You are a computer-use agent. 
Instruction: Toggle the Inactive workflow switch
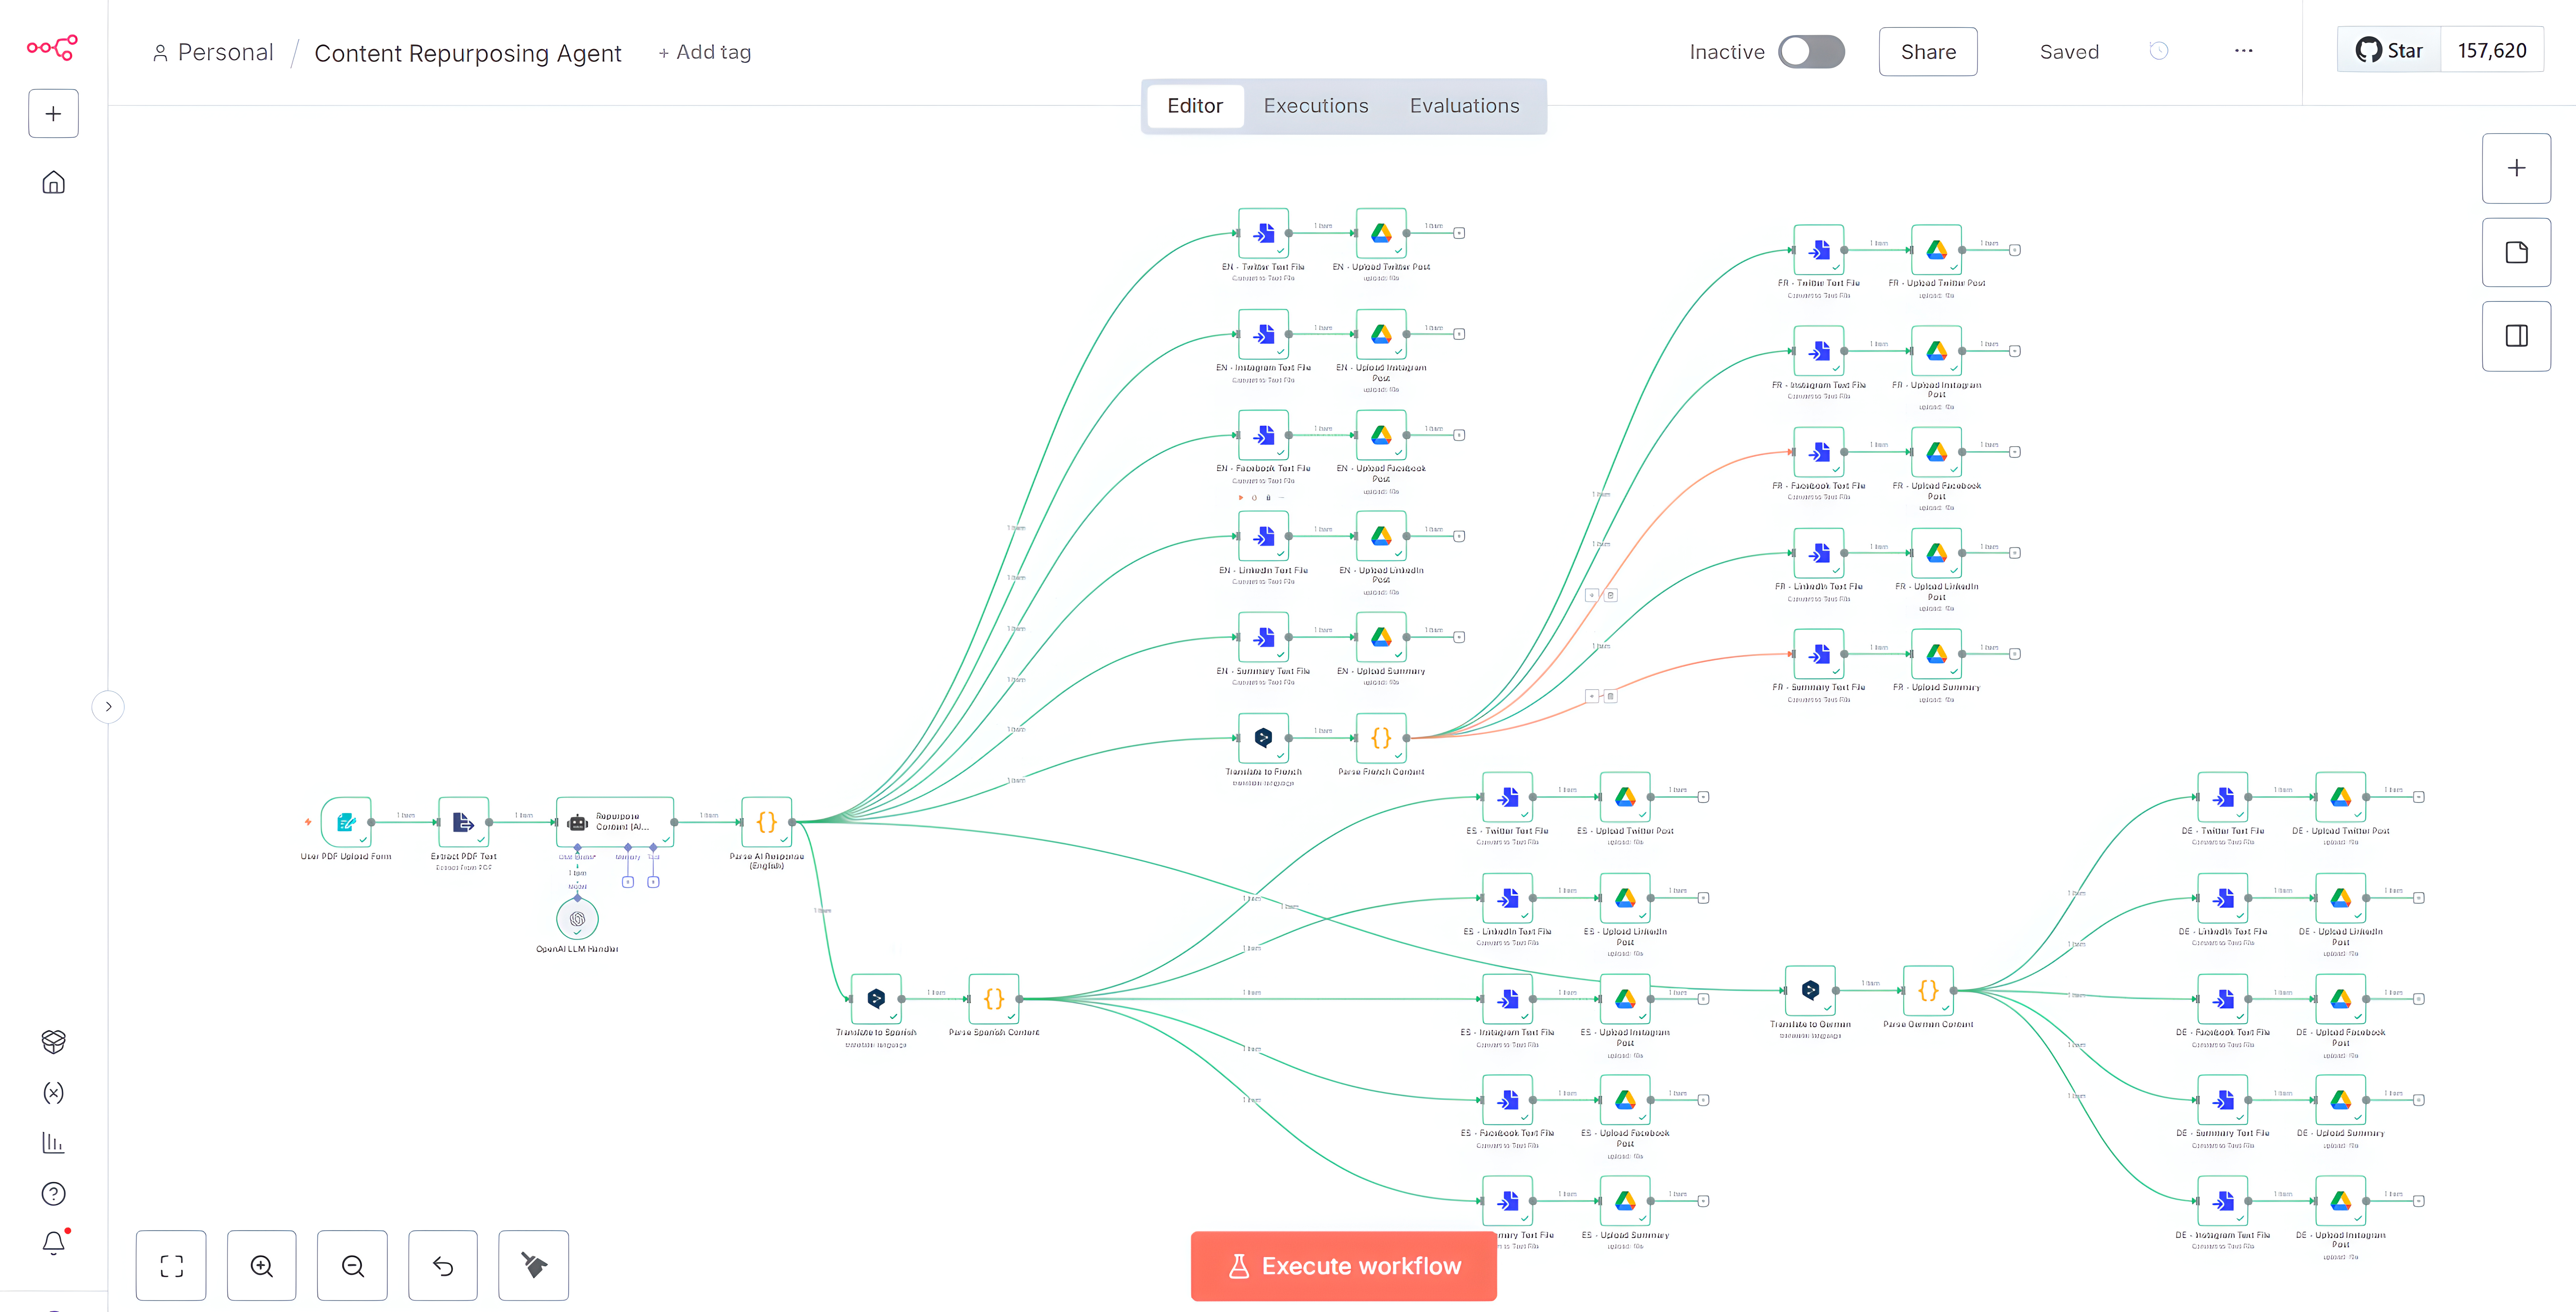tap(1811, 52)
